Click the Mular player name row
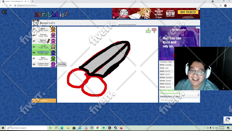232x131 pixels. [44, 58]
